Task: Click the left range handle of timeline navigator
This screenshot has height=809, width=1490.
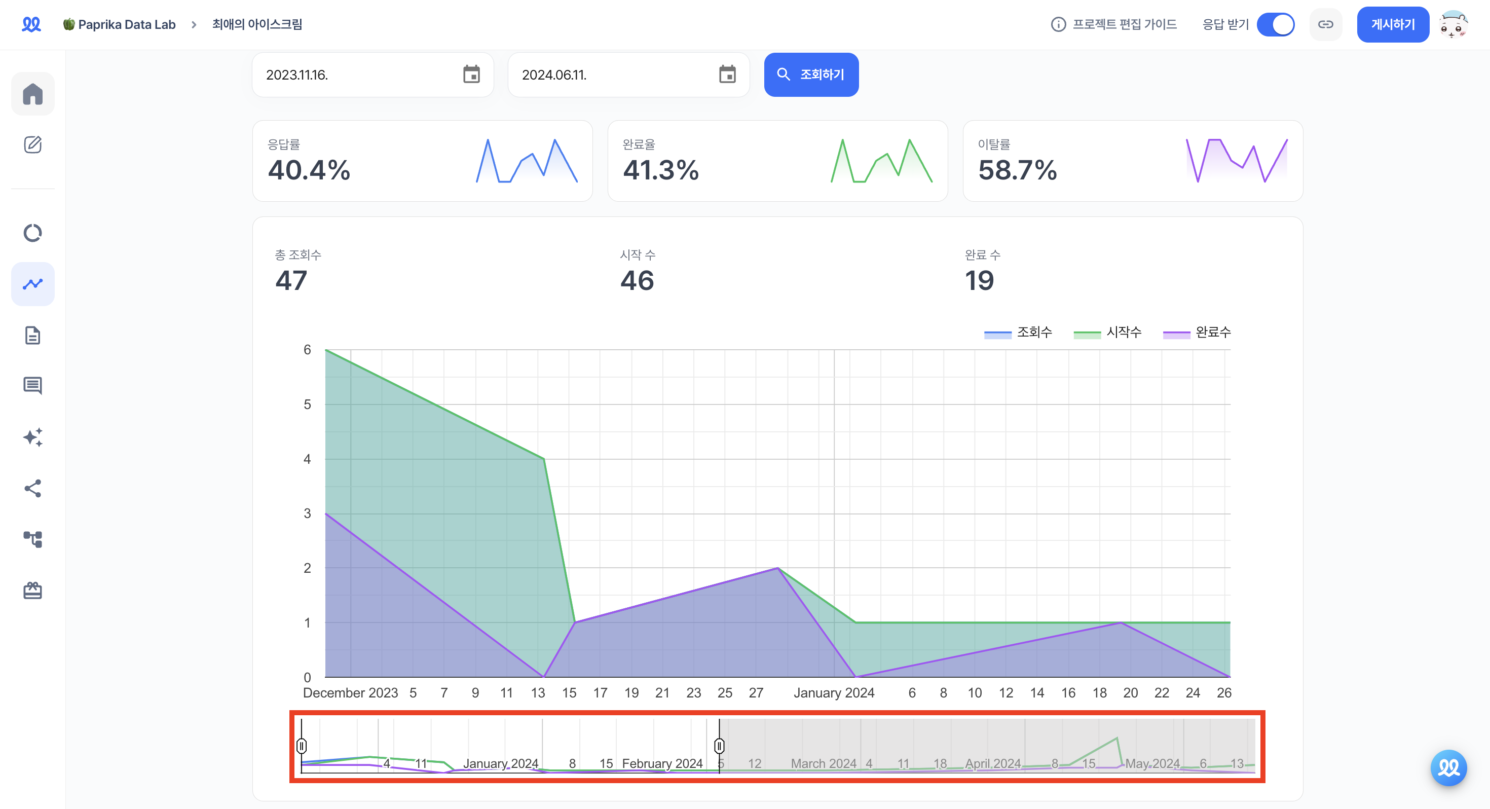Action: click(302, 746)
